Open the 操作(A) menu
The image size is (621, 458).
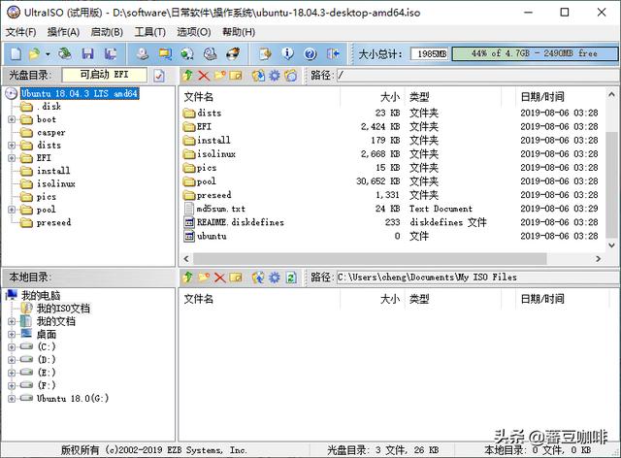click(63, 32)
